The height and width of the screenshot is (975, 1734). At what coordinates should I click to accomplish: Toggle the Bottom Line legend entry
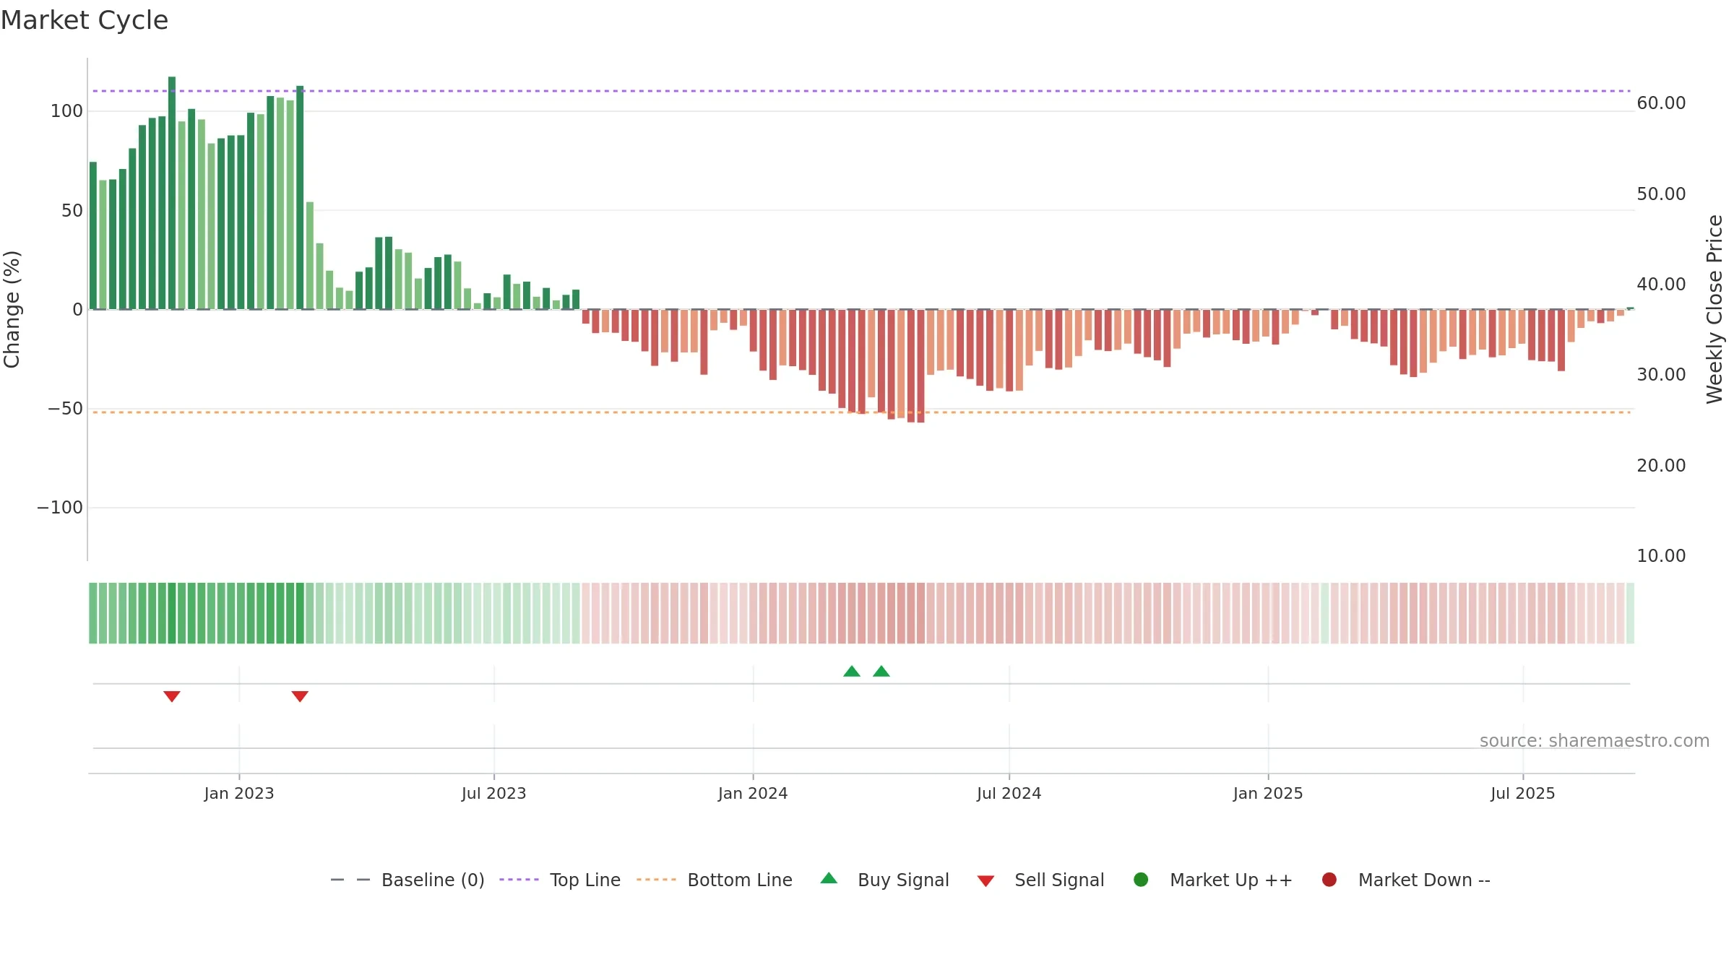[715, 880]
